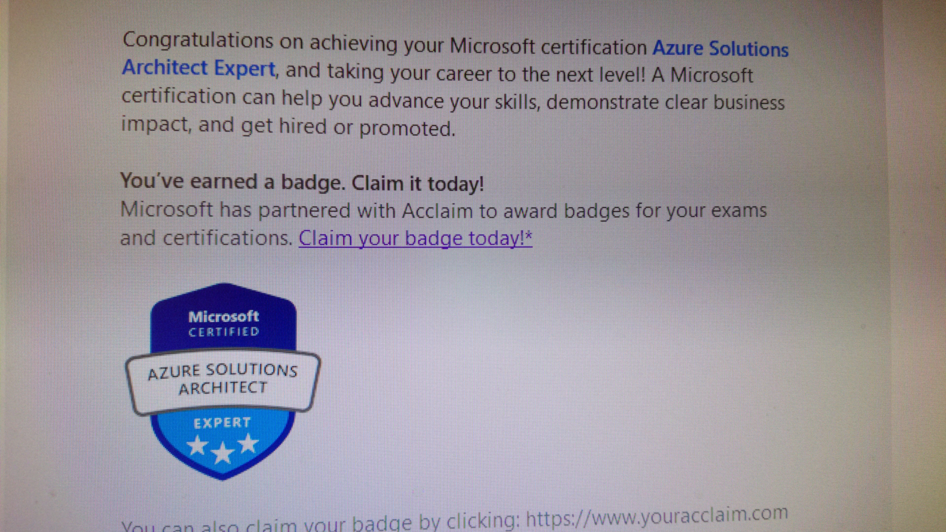Click the left star on the badge
This screenshot has height=532, width=946.
198,445
